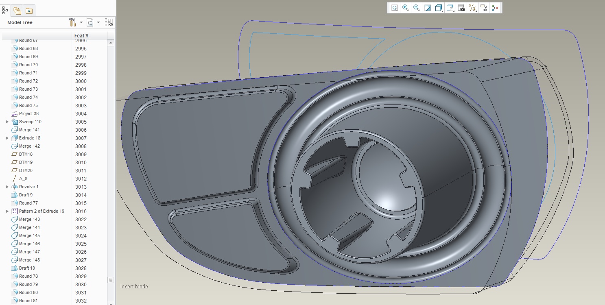Select the Project 38 feature
This screenshot has height=305, width=605.
coord(29,113)
